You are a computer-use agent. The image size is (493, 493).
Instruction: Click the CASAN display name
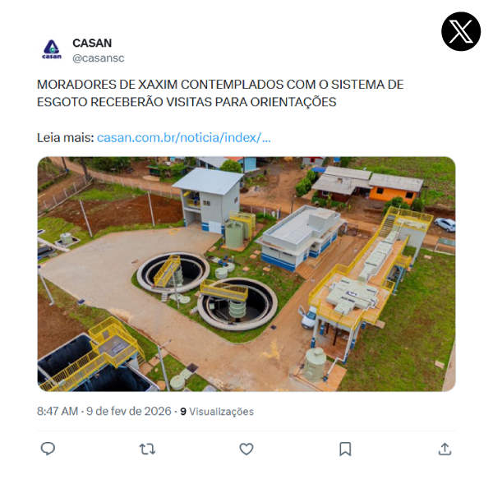[x=92, y=43]
